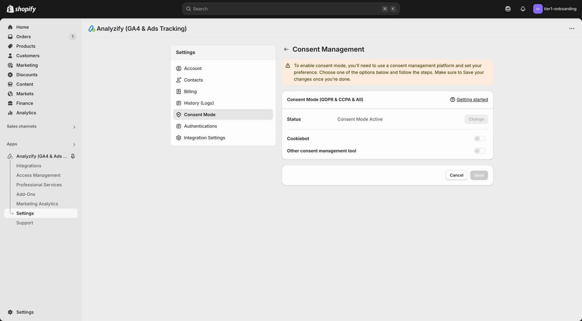This screenshot has width=582, height=321.
Task: Click the Analytics bar chart icon
Action: click(x=10, y=113)
